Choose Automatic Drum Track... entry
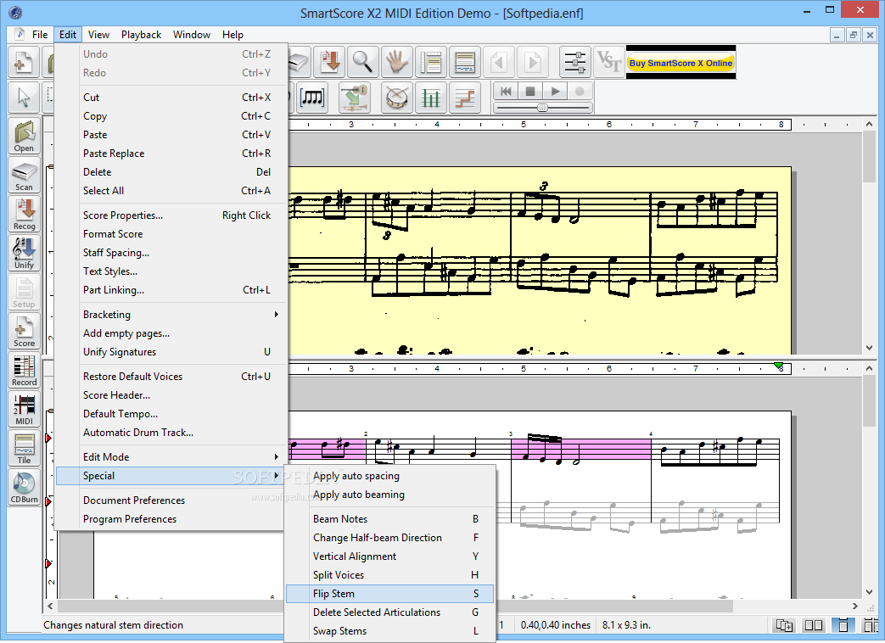This screenshot has height=643, width=885. [x=171, y=433]
